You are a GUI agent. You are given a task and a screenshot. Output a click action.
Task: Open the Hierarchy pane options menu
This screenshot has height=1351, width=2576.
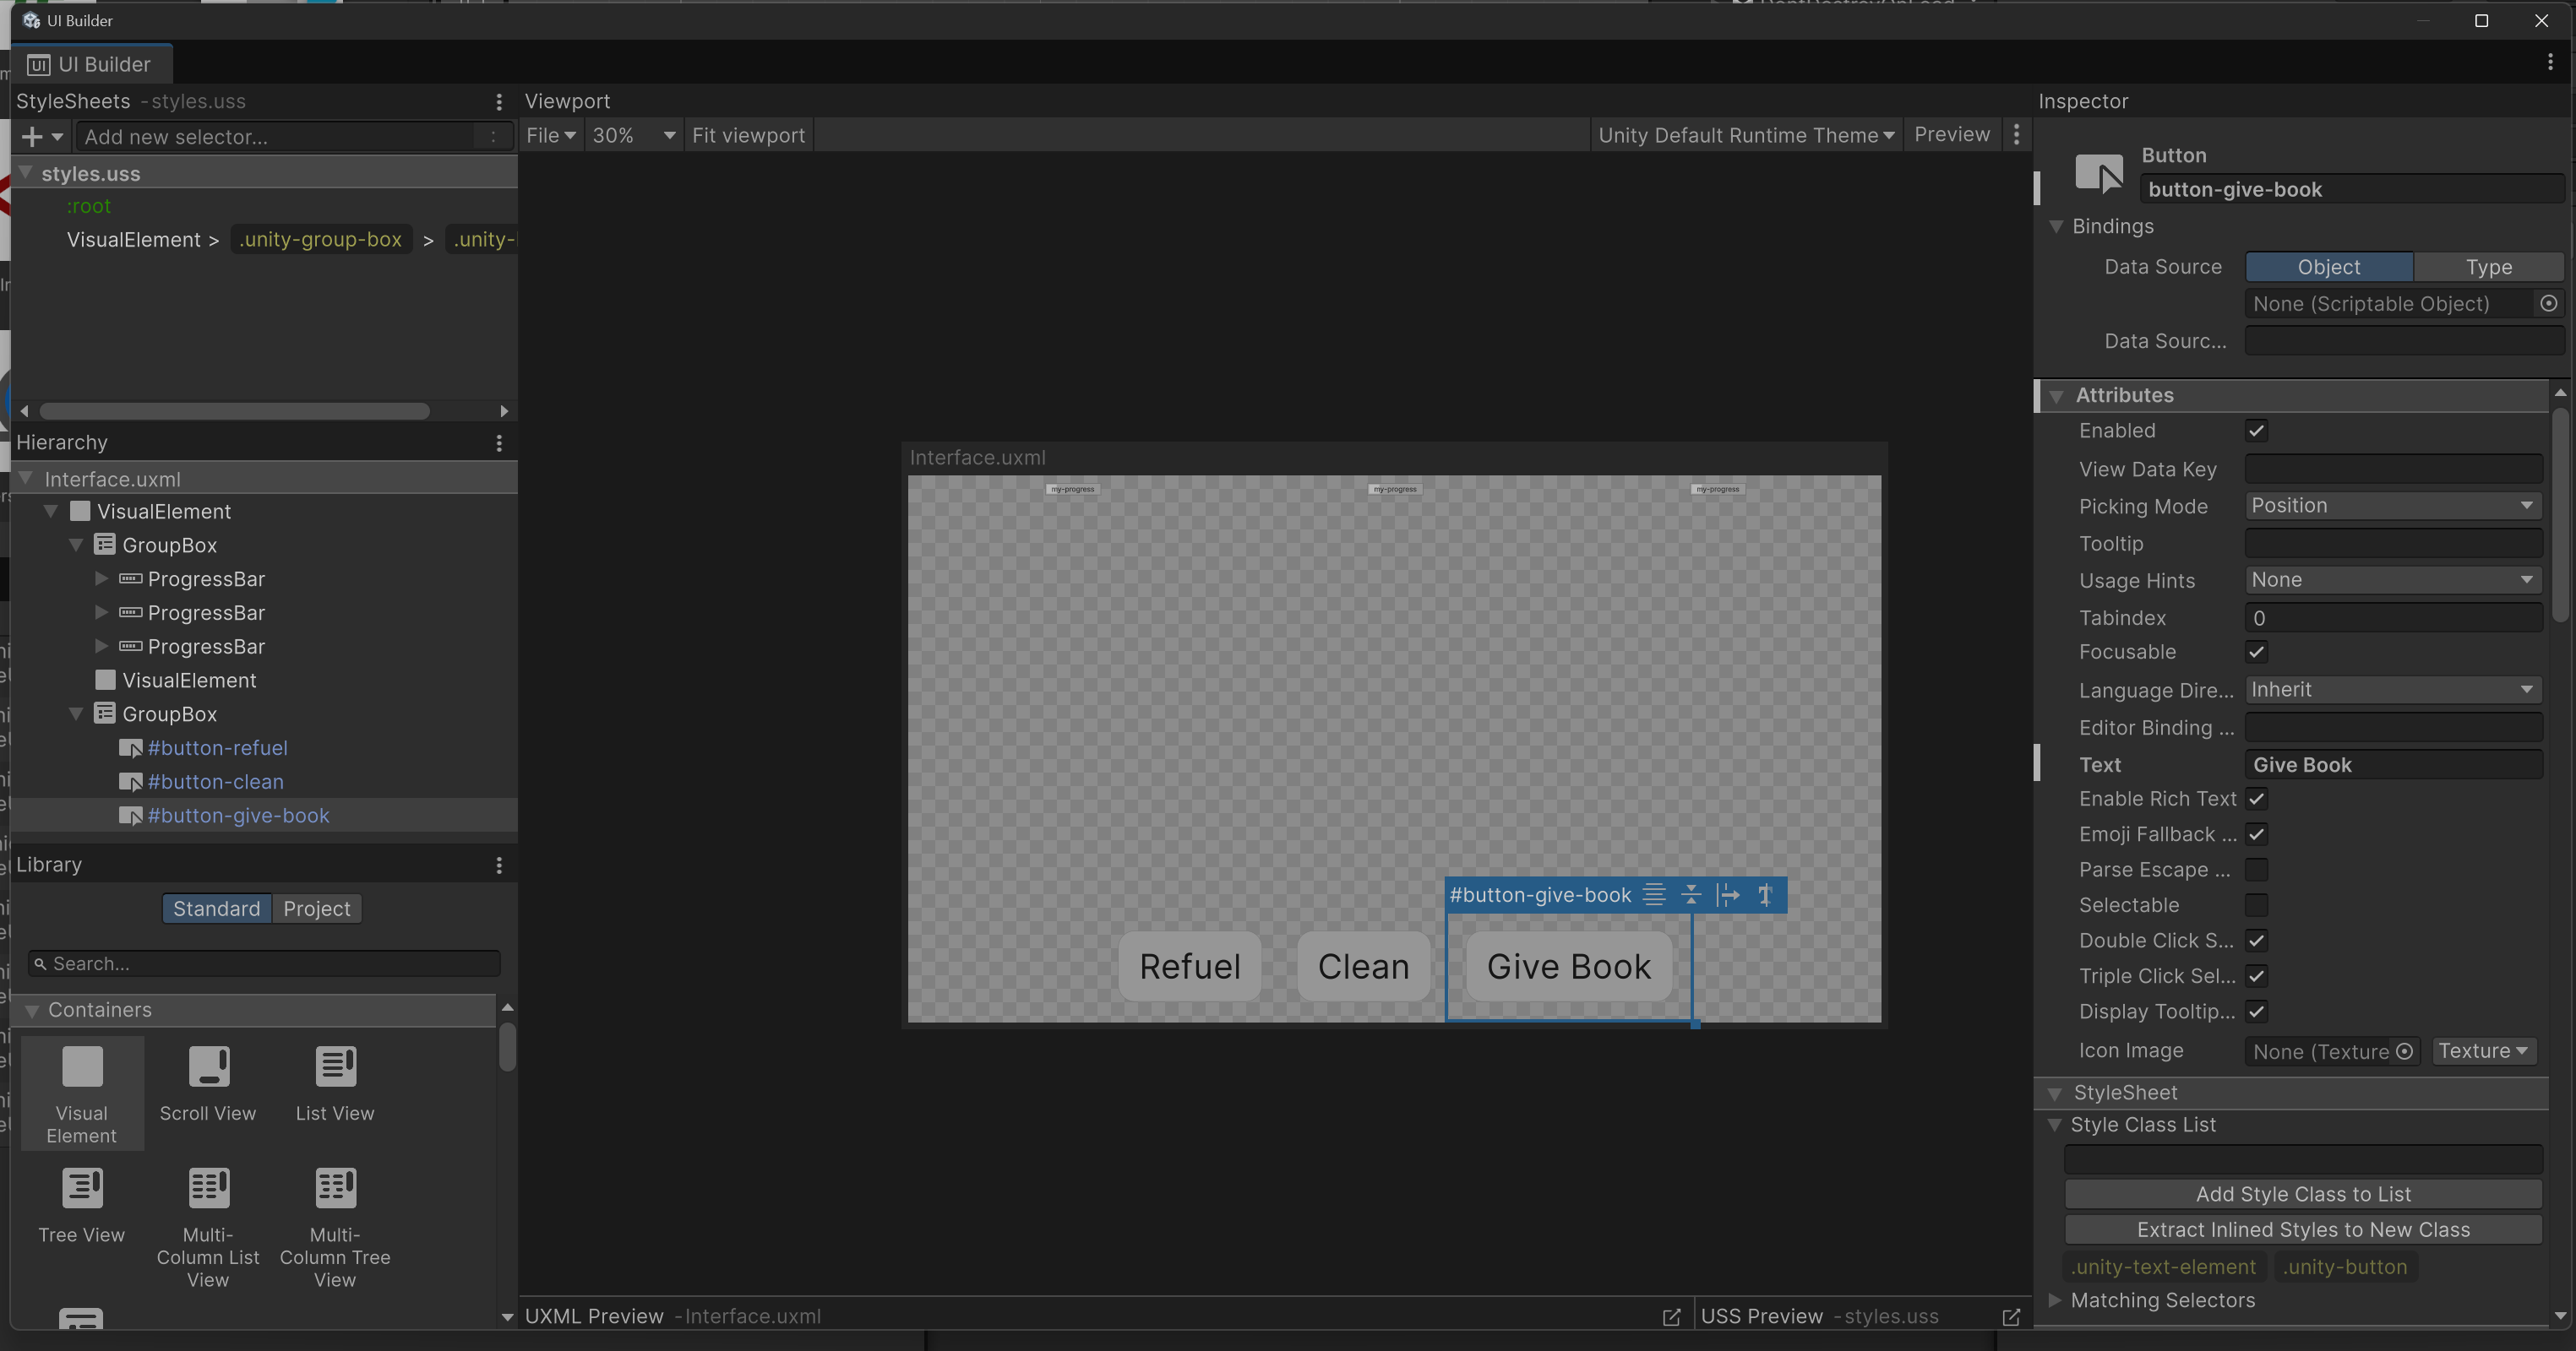[499, 442]
